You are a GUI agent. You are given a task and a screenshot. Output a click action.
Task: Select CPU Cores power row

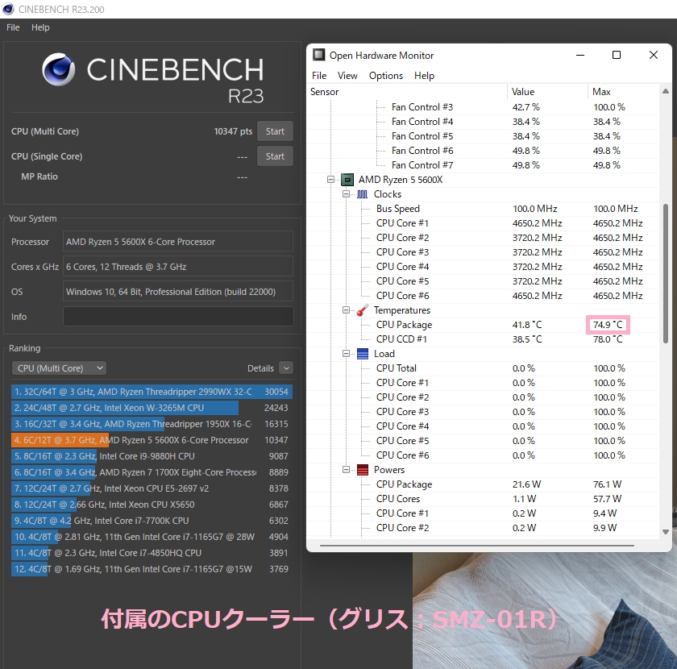pyautogui.click(x=484, y=499)
